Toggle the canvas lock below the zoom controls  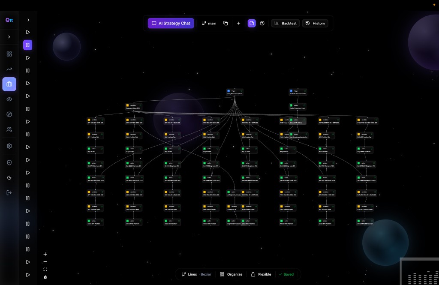tap(45, 277)
